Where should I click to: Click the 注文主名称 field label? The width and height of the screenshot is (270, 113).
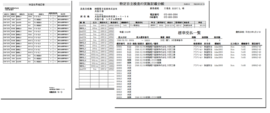tap(86, 9)
